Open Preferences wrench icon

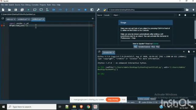pos(98,10)
